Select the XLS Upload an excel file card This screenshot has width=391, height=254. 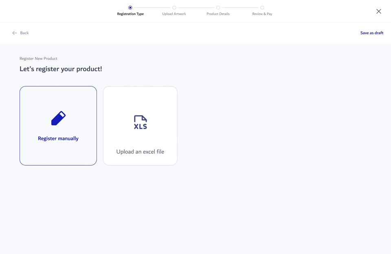tap(140, 126)
